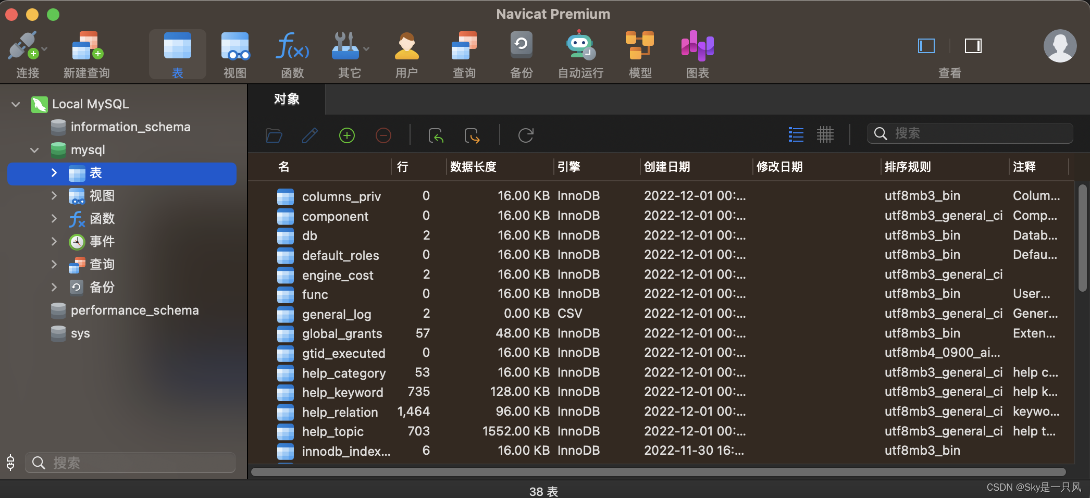The height and width of the screenshot is (498, 1090).
Task: Select the default_roles table row
Action: [661, 255]
